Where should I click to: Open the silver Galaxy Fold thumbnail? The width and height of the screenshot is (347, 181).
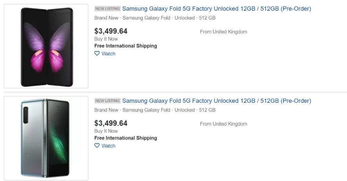(46, 138)
